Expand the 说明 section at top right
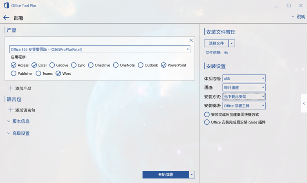 [298, 17]
